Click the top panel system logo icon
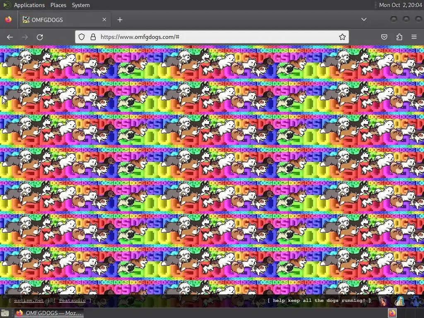424x318 pixels. [7, 5]
